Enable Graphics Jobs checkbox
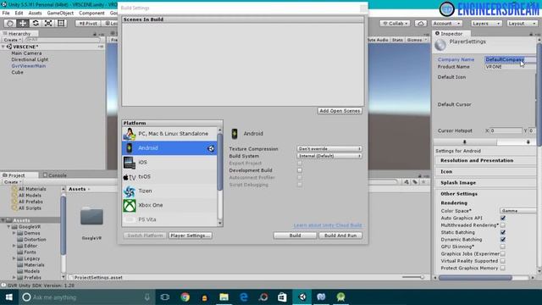 coord(503,254)
